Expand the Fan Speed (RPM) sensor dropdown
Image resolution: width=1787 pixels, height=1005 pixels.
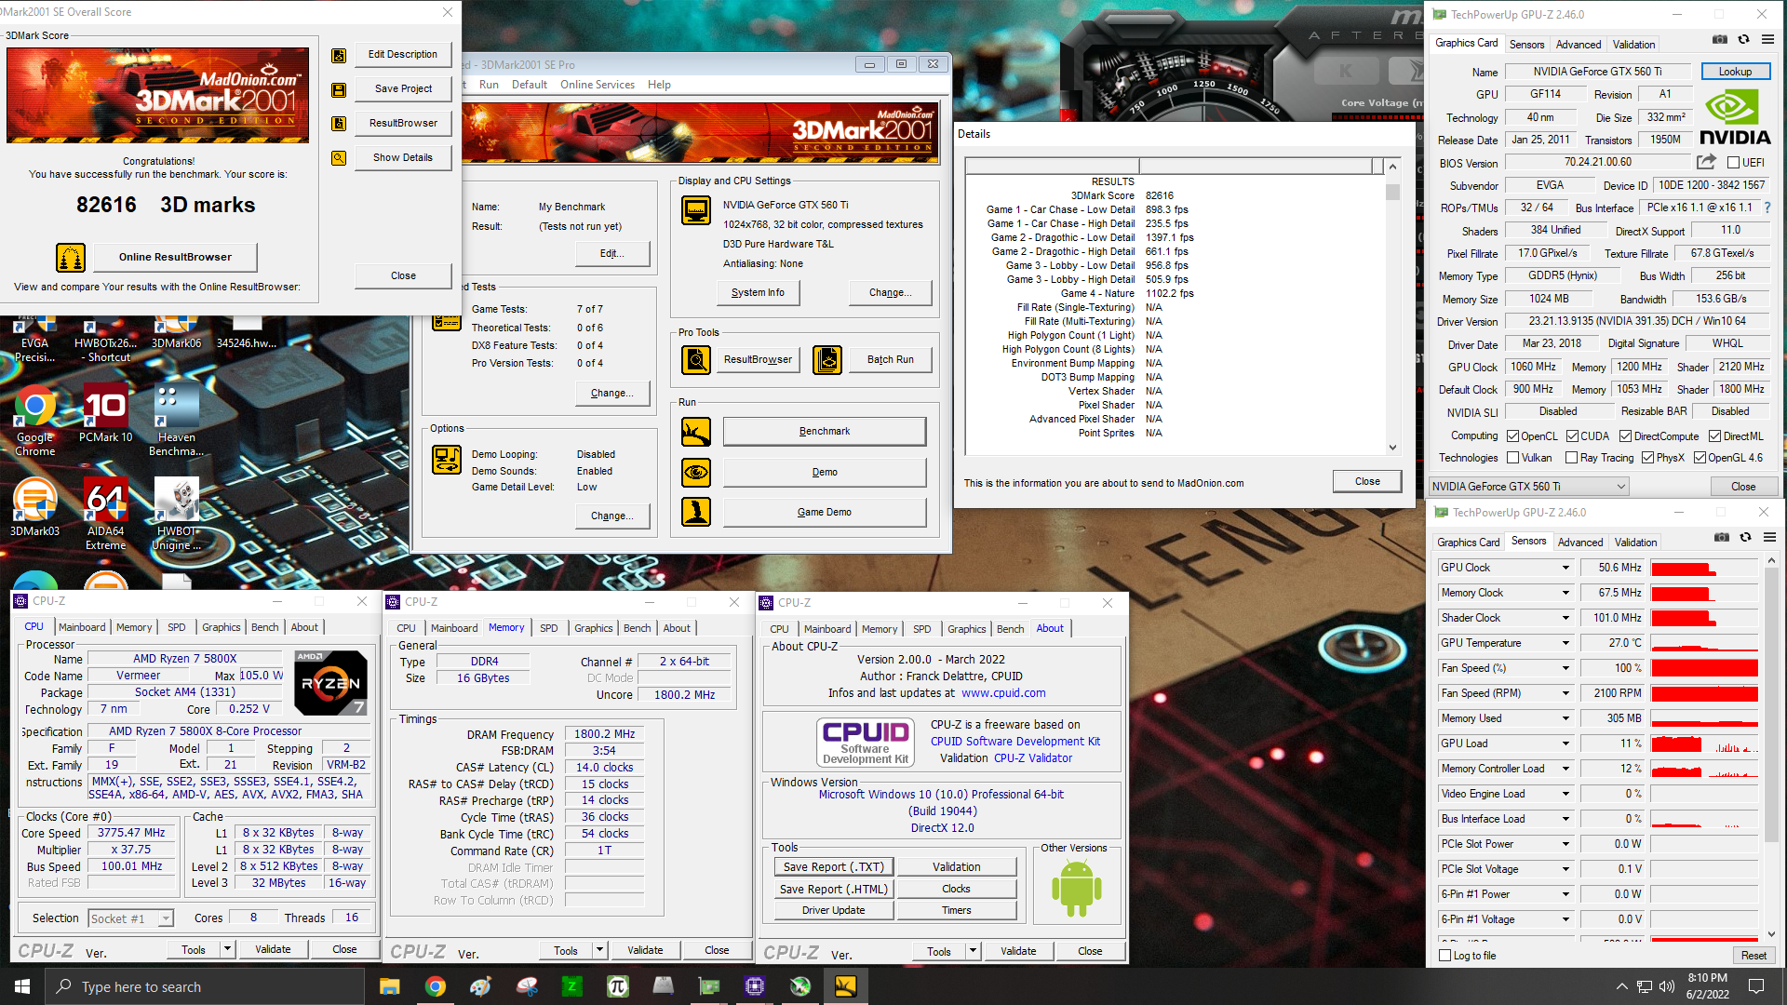coord(1565,693)
